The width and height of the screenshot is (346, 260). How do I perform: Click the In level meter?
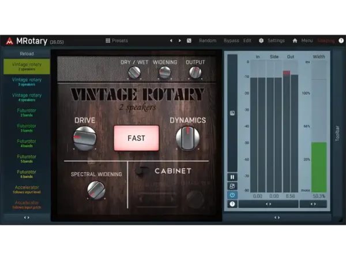coord(258,127)
